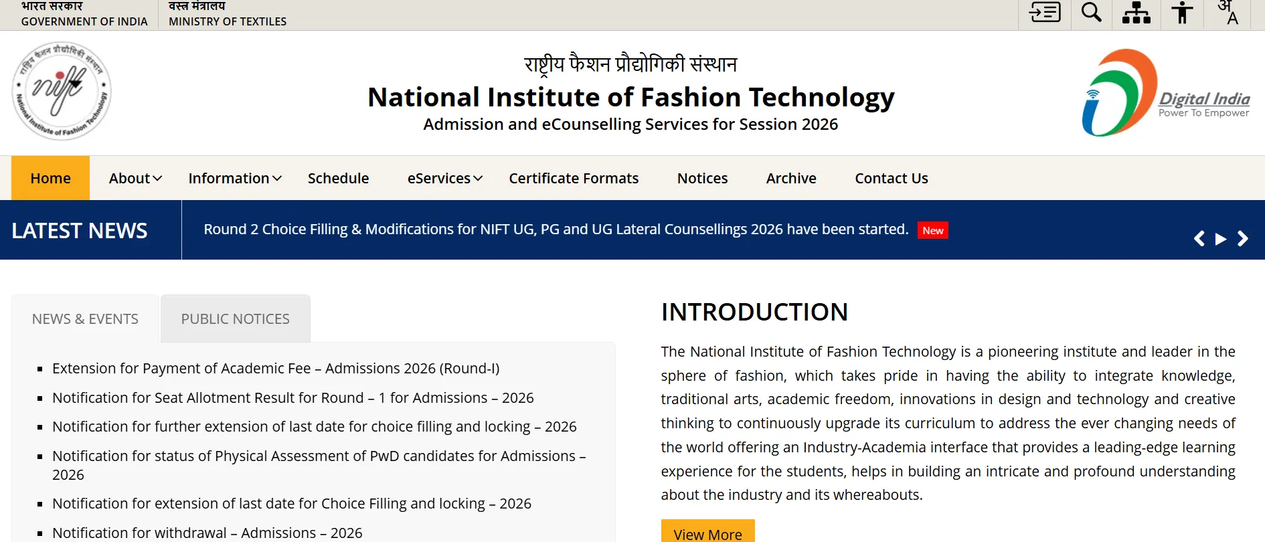Expand the Information dropdown menu
1265x542 pixels.
[235, 178]
